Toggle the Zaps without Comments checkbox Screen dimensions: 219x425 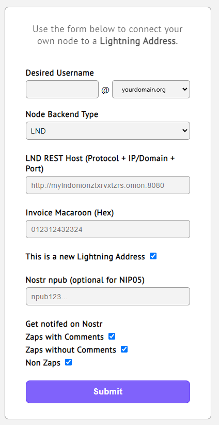[124, 349]
